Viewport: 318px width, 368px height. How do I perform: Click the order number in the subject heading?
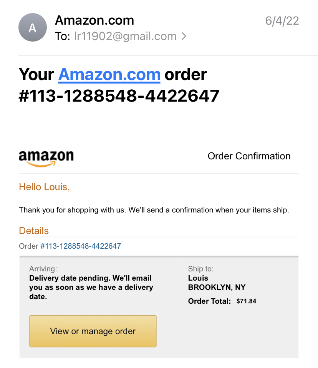pyautogui.click(x=119, y=95)
